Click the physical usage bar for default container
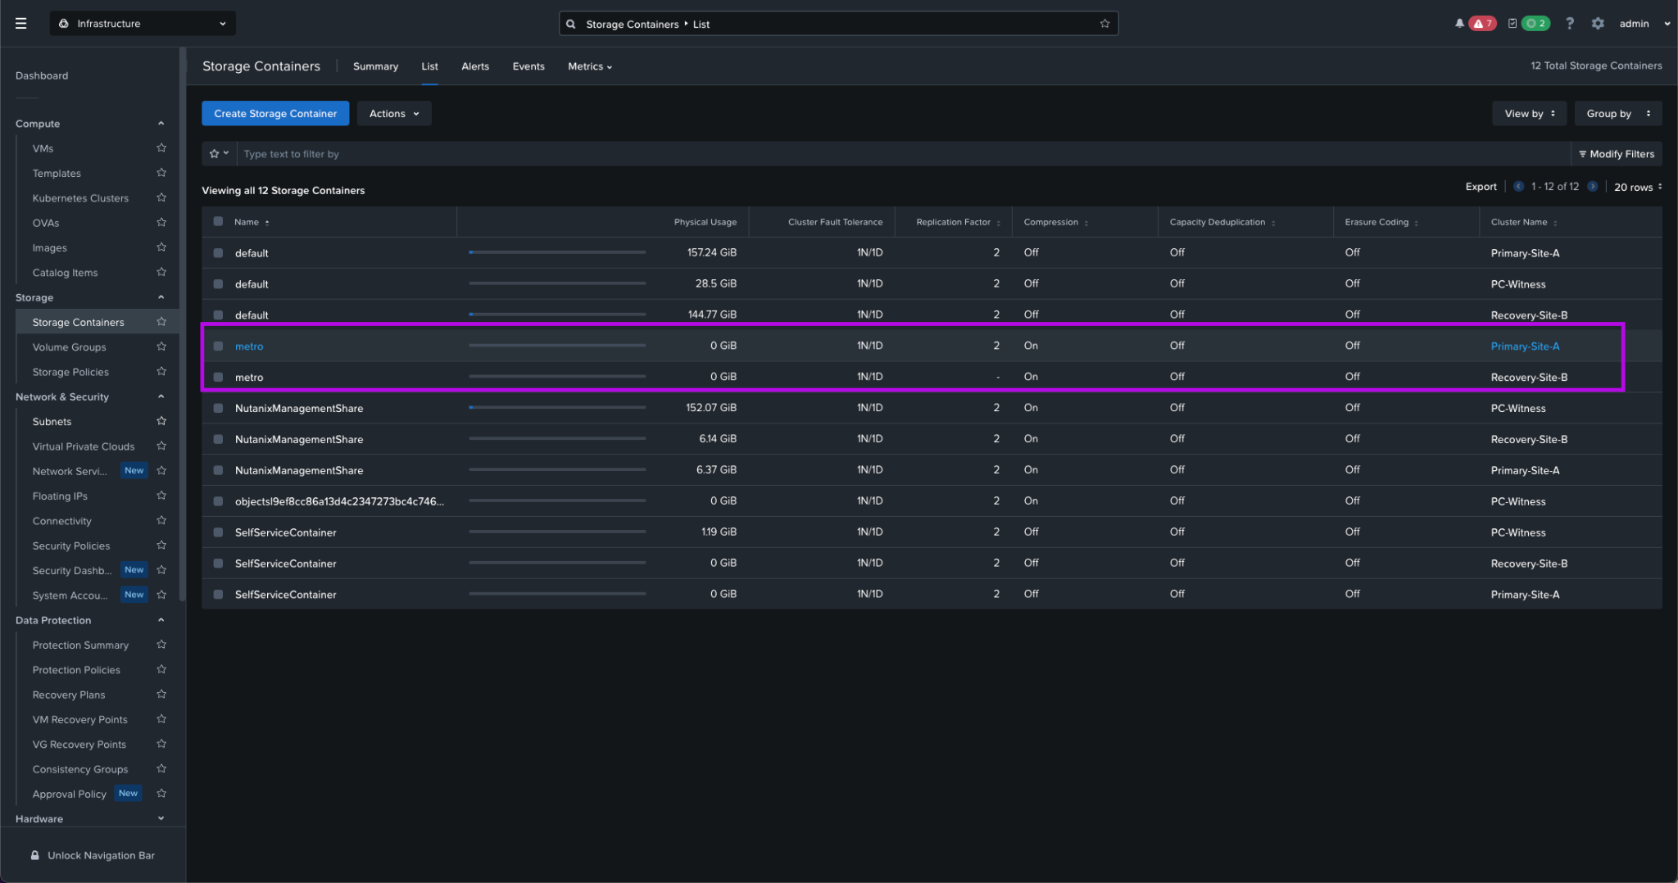 tap(557, 252)
